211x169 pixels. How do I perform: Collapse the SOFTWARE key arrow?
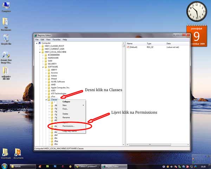click(x=44, y=67)
